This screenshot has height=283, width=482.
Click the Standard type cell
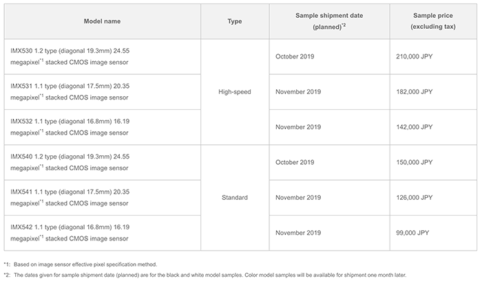click(235, 197)
